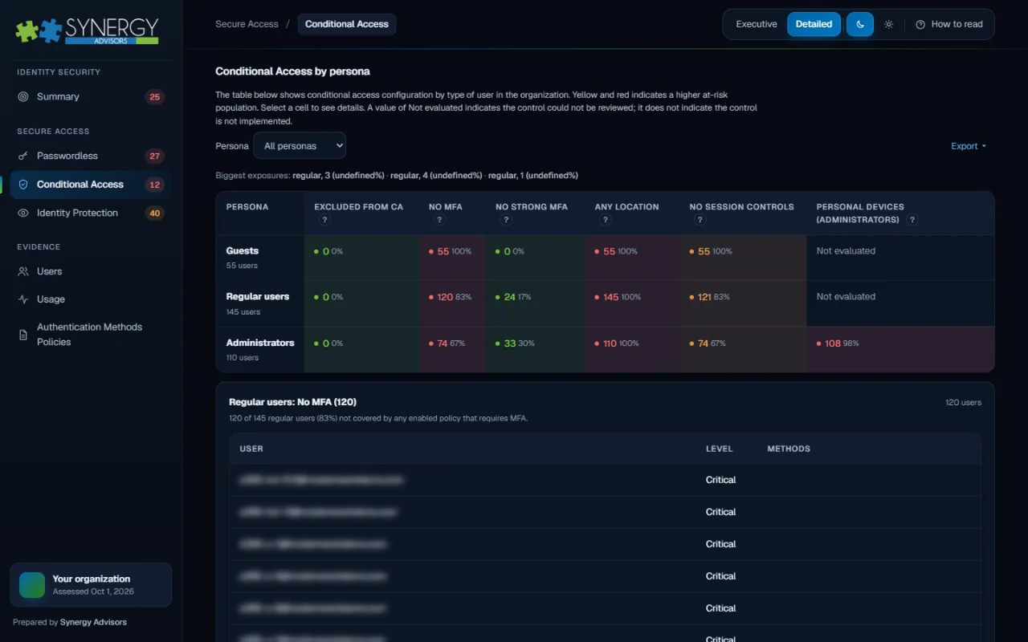Click Conditional Access breadcrumb item

pos(347,24)
